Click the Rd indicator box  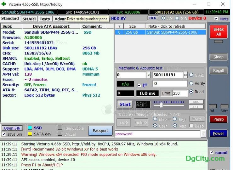(213, 106)
